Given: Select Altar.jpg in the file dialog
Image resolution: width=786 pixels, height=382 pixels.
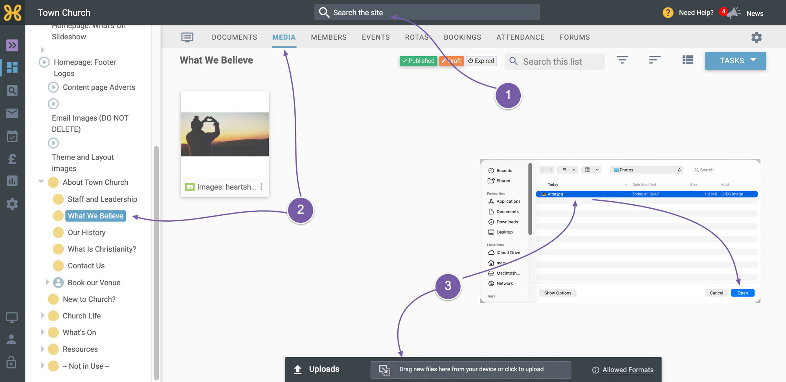Looking at the screenshot, I should click(x=647, y=194).
